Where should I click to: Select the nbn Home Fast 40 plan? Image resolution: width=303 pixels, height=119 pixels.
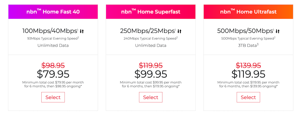pyautogui.click(x=53, y=97)
